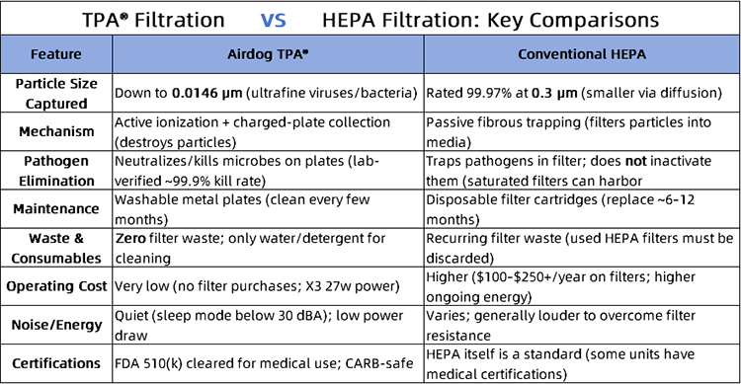Click the Rated 99.97% at 0.3 µm cell
Viewport: 741px width, 384px height.
[x=582, y=93]
